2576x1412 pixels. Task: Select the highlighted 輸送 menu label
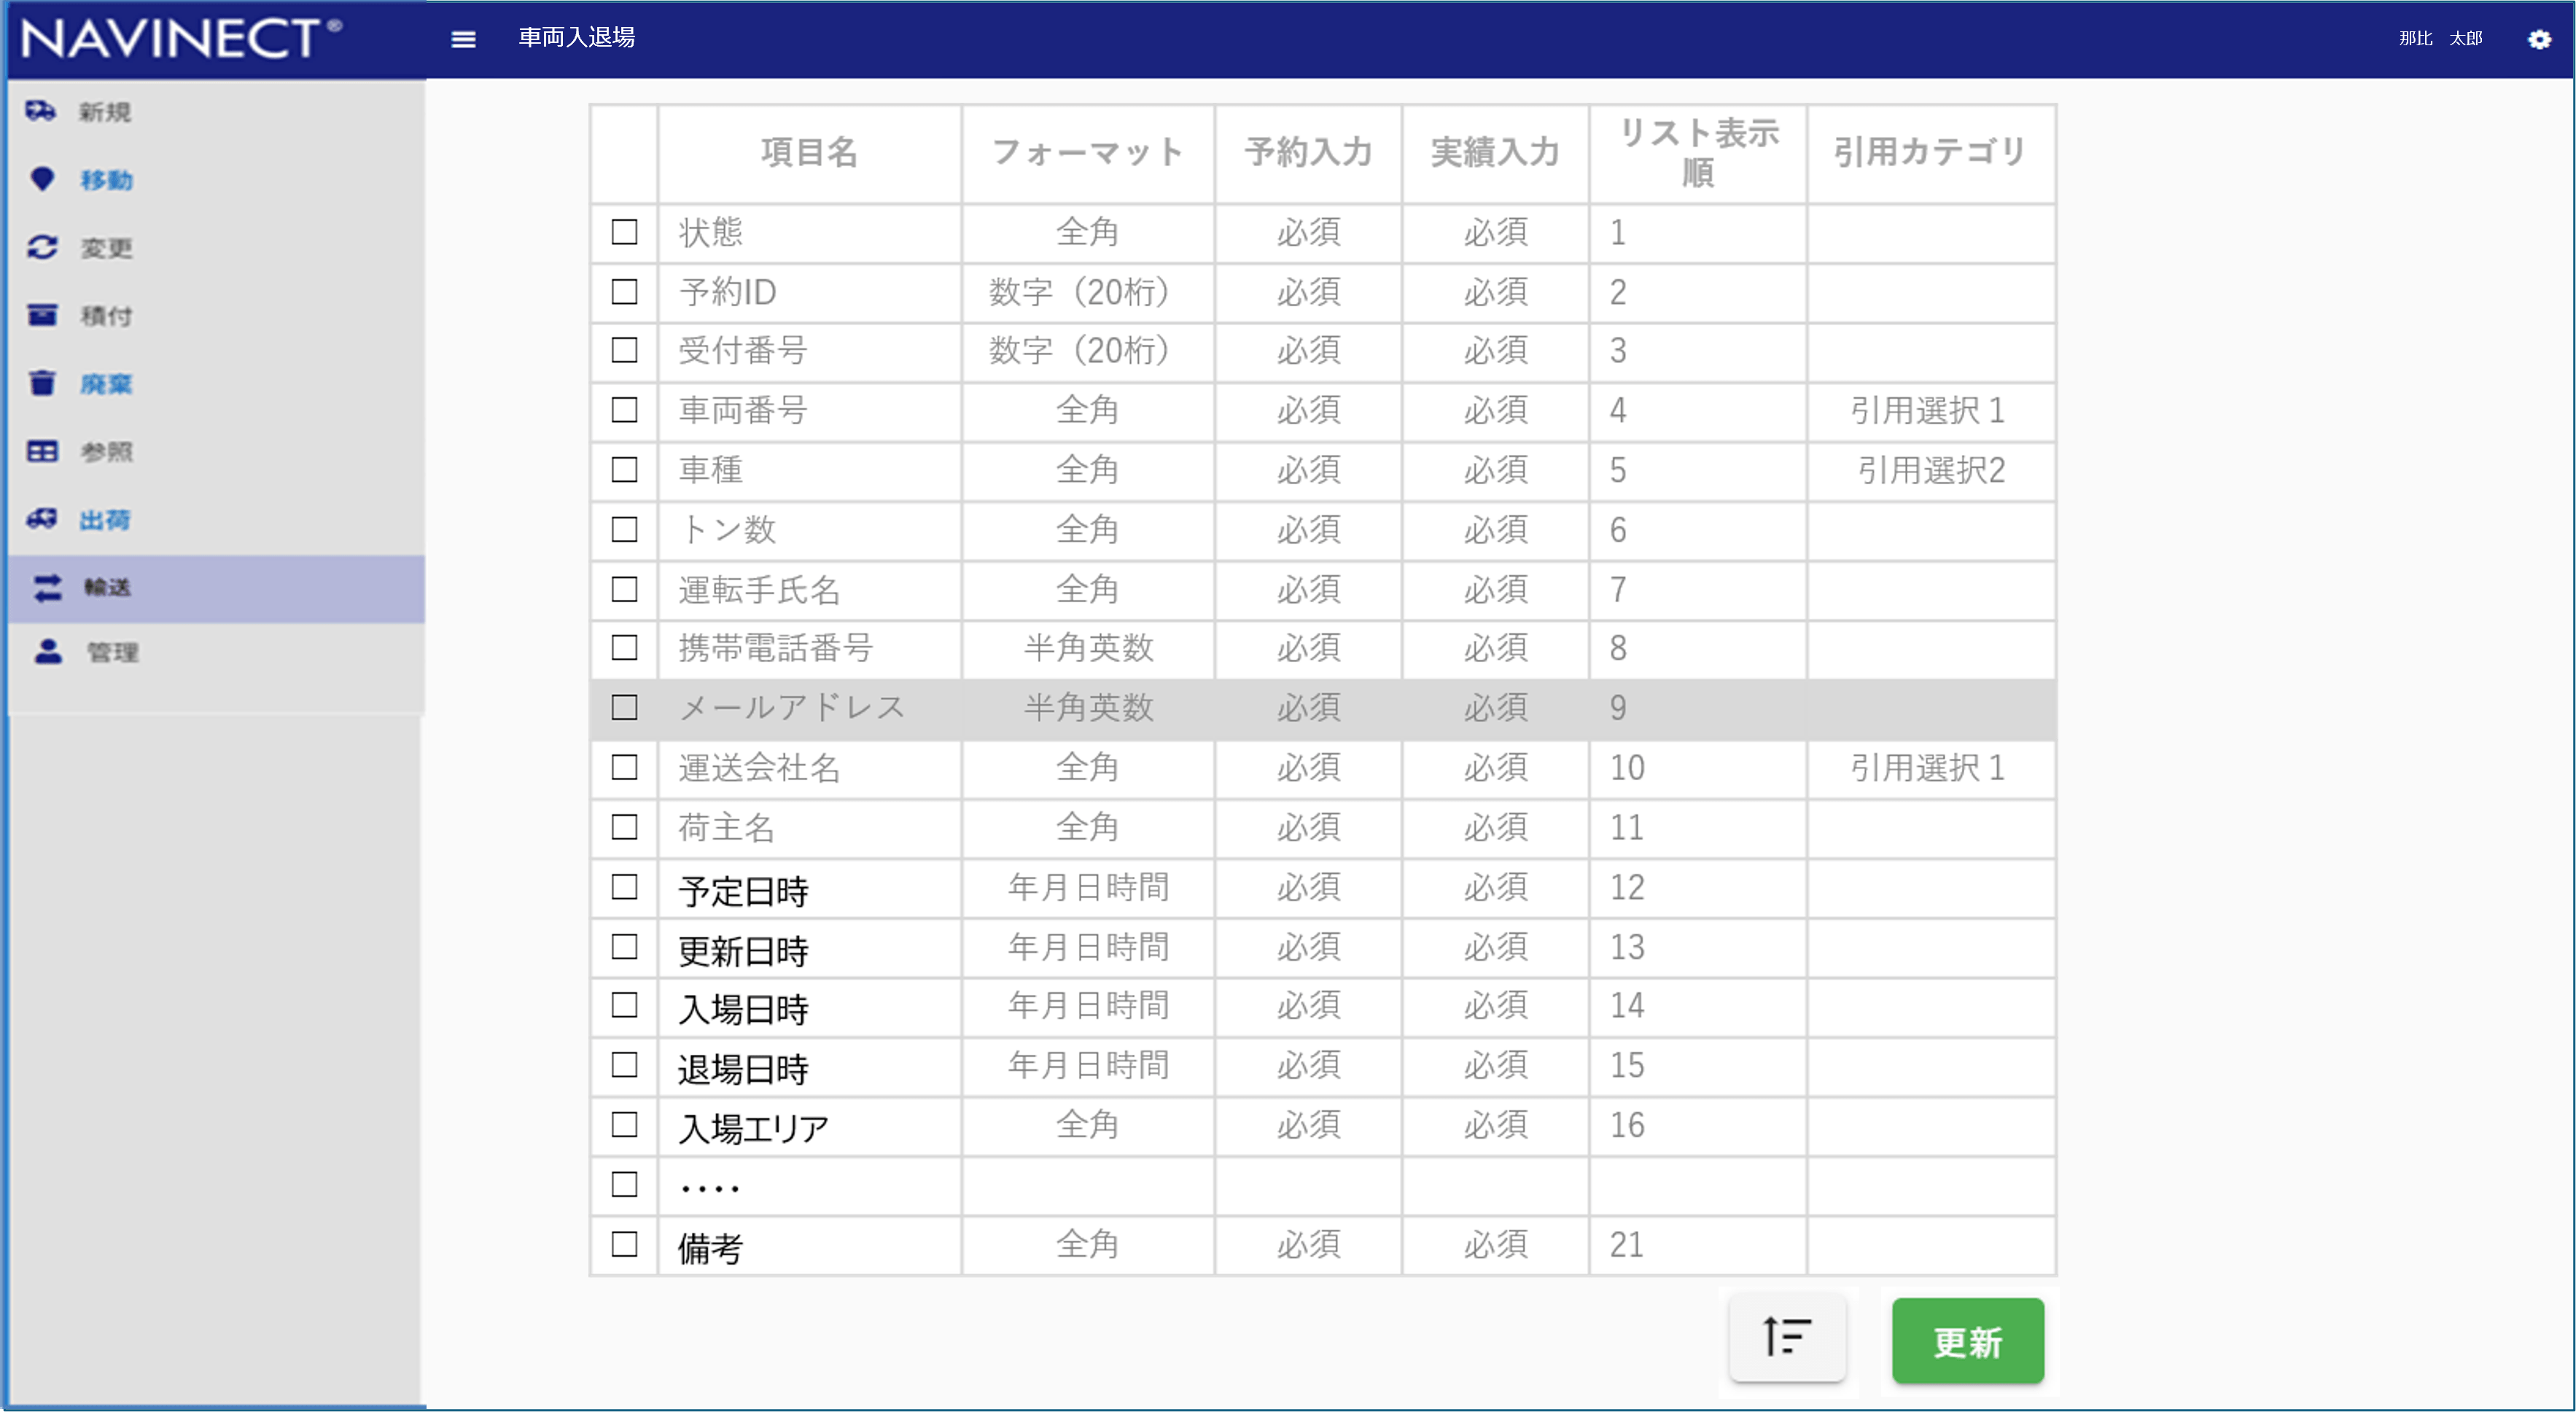(x=107, y=588)
